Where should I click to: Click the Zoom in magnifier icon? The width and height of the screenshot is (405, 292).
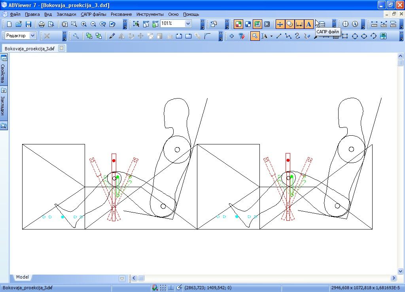[84, 24]
